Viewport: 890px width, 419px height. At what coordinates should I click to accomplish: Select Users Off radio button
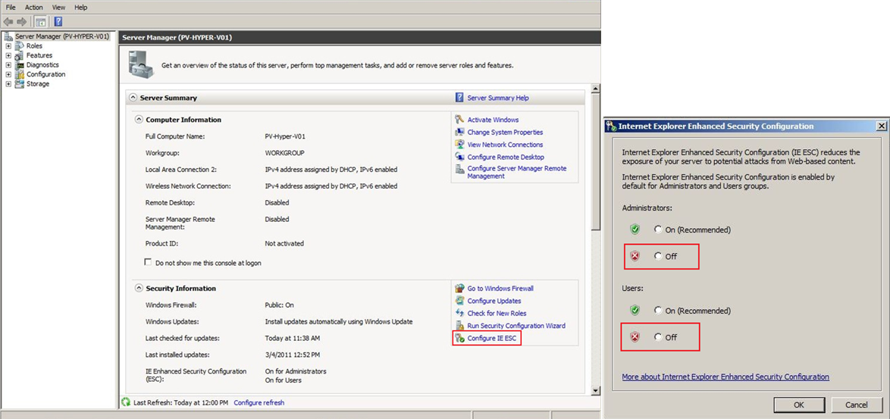[x=658, y=337]
